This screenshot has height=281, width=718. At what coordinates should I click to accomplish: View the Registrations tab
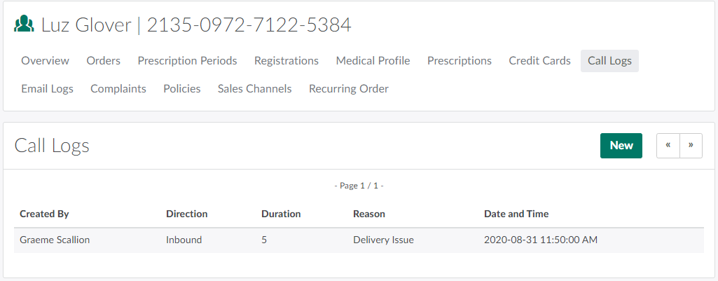[x=286, y=61]
